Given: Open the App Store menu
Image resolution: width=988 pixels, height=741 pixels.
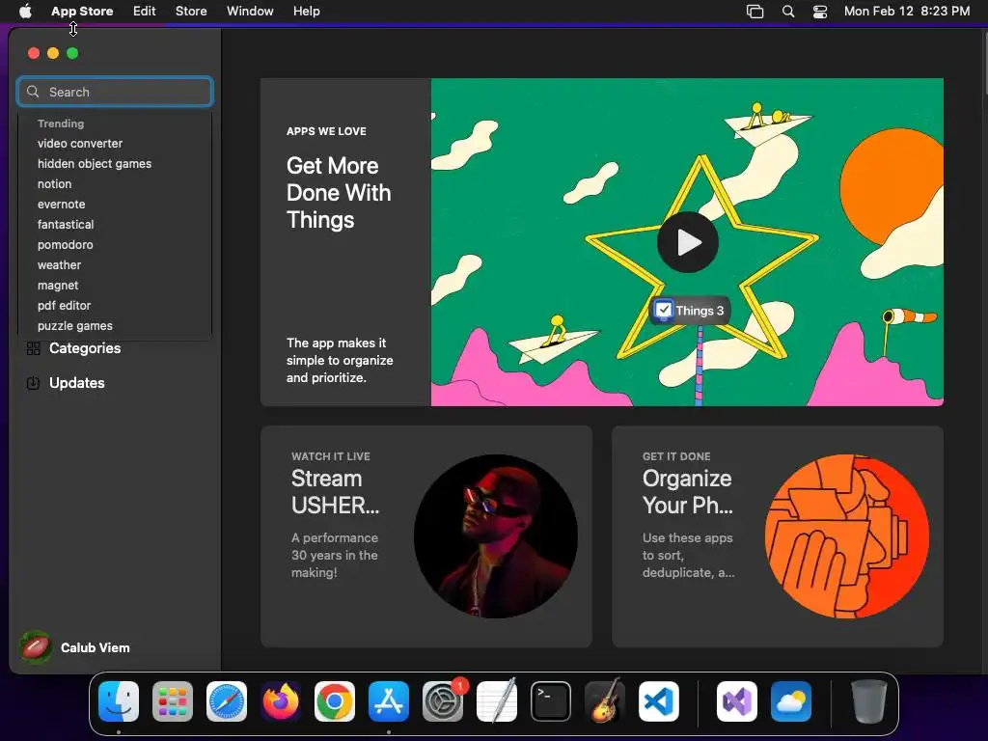Looking at the screenshot, I should [82, 11].
